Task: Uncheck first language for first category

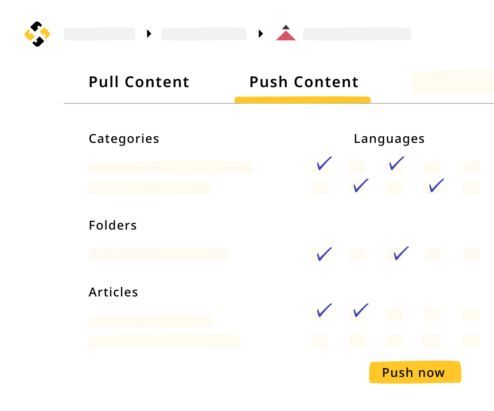Action: (319, 167)
